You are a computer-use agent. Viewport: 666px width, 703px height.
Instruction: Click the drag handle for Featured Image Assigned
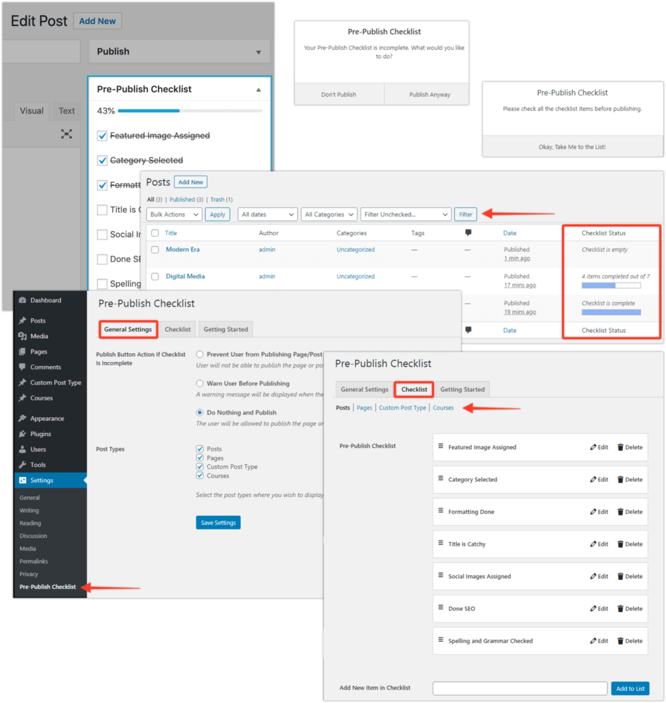(x=441, y=446)
